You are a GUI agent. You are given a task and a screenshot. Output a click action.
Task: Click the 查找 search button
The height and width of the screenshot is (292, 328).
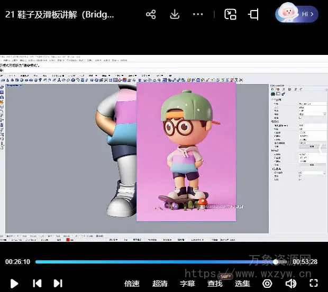[x=215, y=284]
